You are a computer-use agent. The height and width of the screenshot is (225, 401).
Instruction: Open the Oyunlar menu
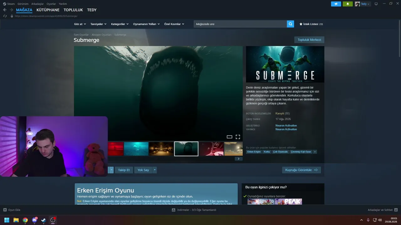[x=51, y=4]
